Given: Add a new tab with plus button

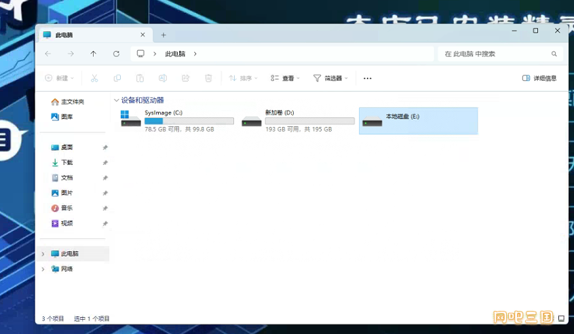Looking at the screenshot, I should pyautogui.click(x=164, y=35).
